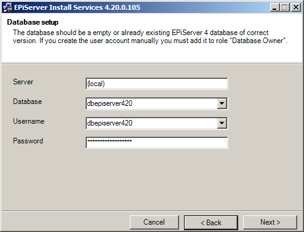
Task: Click into the Server input field
Action: click(157, 84)
